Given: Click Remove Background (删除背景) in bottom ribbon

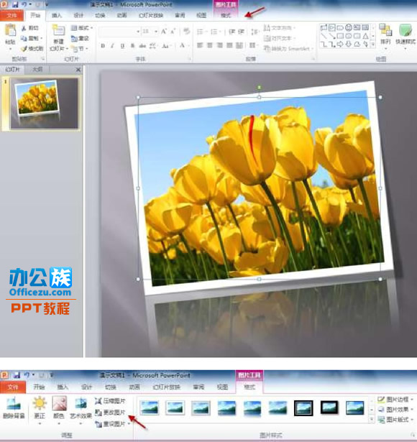Looking at the screenshot, I should [14, 408].
